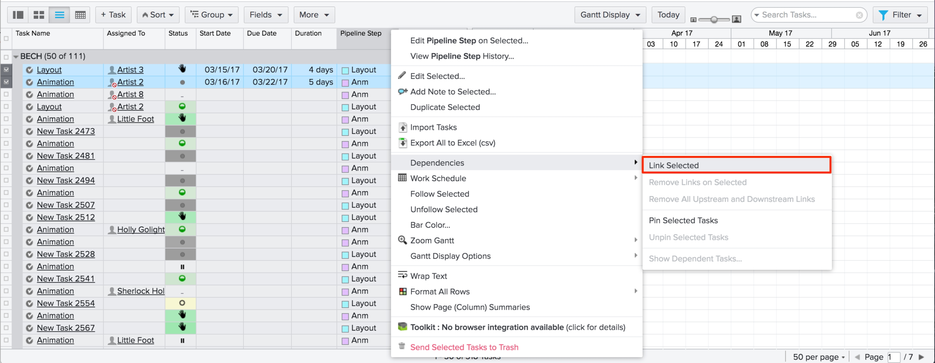This screenshot has height=363, width=935.
Task: Open the Gantt Display dropdown
Action: 609,15
